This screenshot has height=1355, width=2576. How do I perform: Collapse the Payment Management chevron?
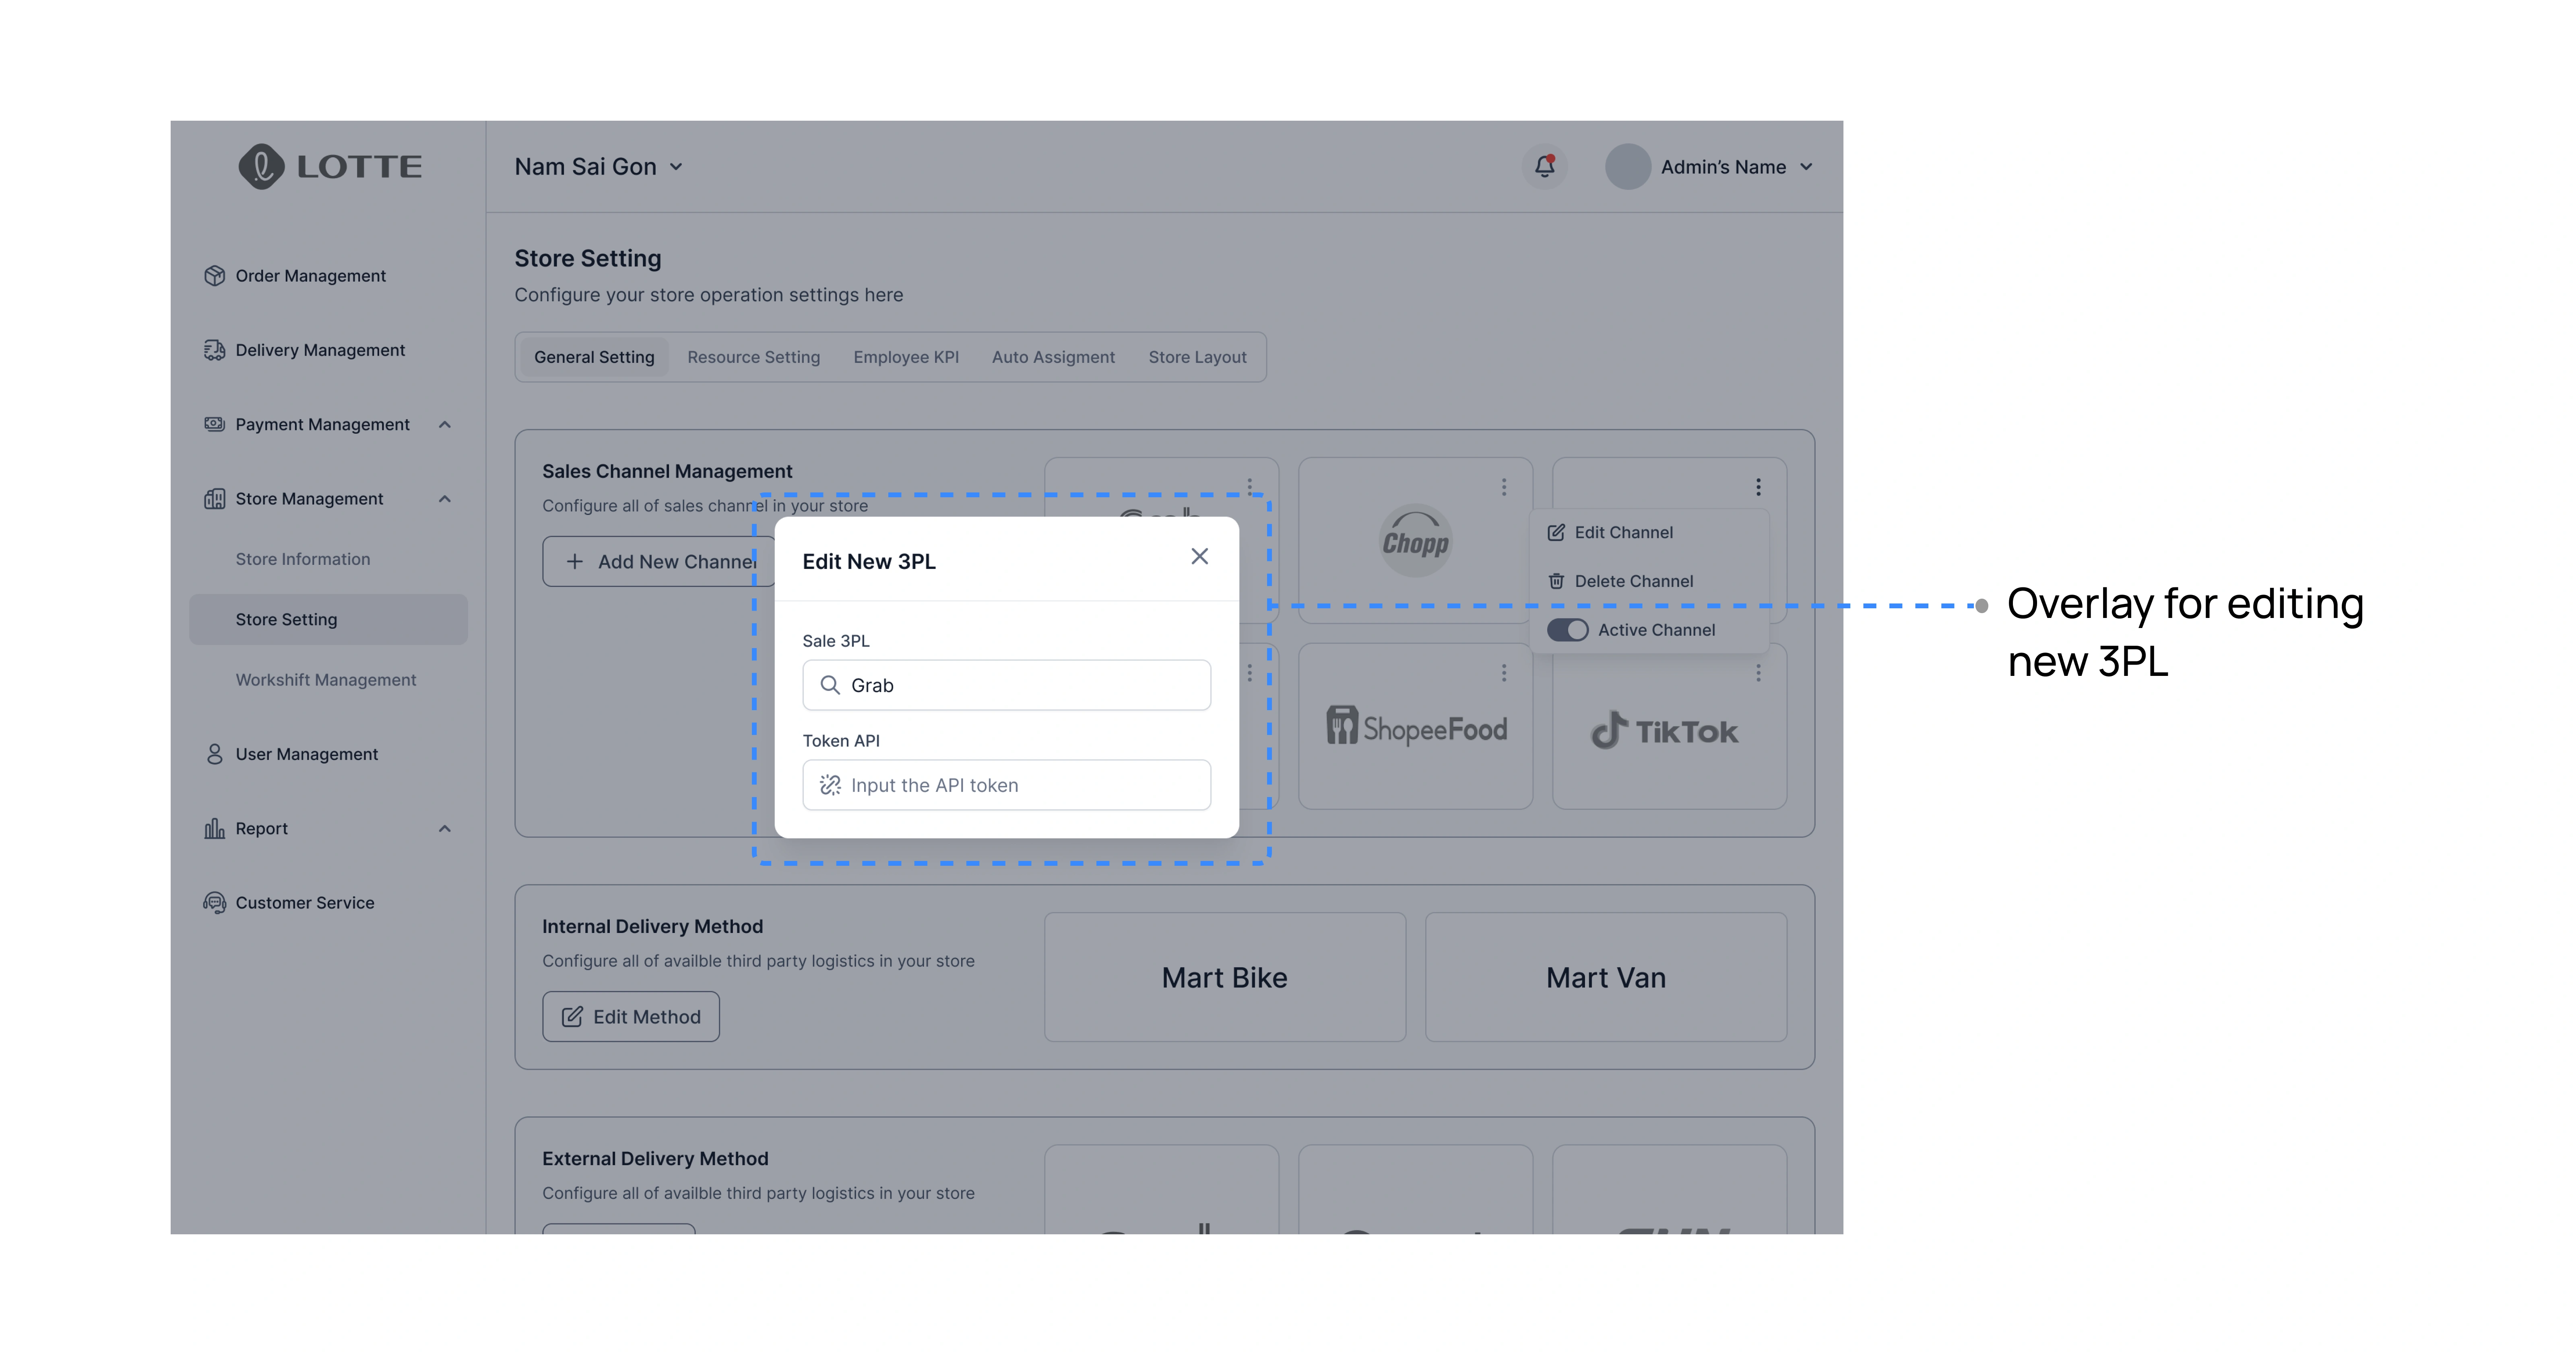pos(445,425)
